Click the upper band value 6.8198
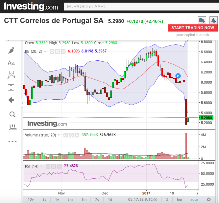 [87, 51]
